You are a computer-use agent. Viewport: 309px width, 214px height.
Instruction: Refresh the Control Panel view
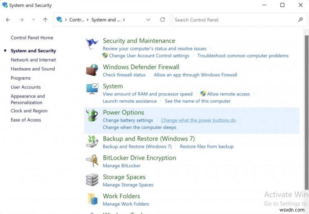pos(163,19)
